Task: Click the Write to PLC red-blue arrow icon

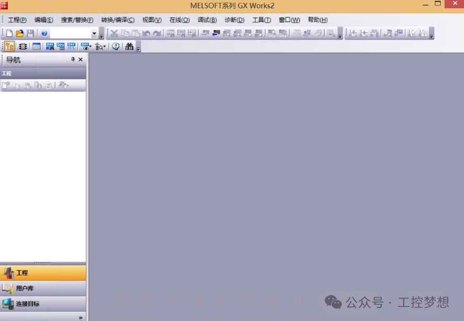Action: pos(216,33)
